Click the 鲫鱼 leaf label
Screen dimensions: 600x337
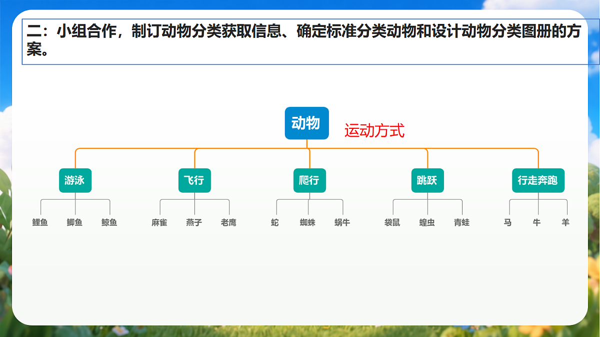(74, 223)
